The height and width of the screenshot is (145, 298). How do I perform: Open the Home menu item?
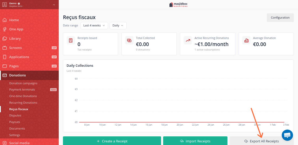[x=29, y=20]
